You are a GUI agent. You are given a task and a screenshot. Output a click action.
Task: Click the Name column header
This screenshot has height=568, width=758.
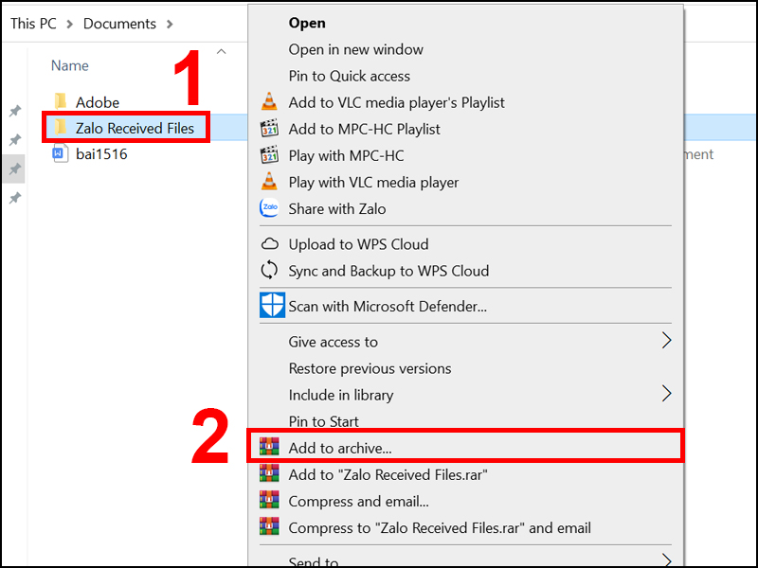[70, 66]
